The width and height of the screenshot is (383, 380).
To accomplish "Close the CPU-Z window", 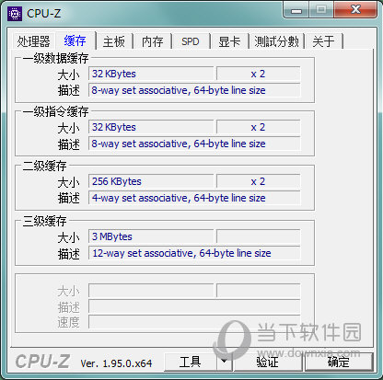I will [x=355, y=10].
